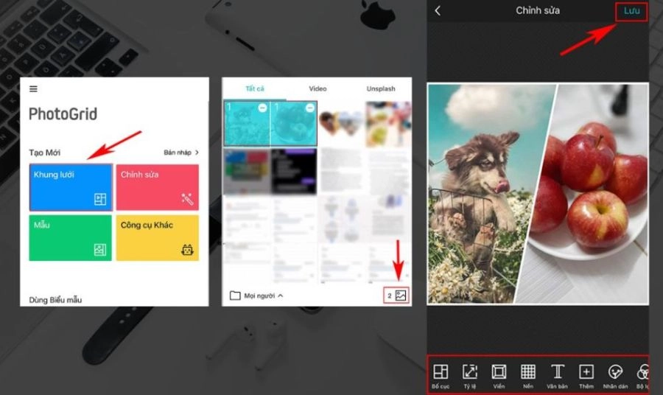This screenshot has width=663, height=395.
Task: Open the Nền background tool
Action: point(528,376)
